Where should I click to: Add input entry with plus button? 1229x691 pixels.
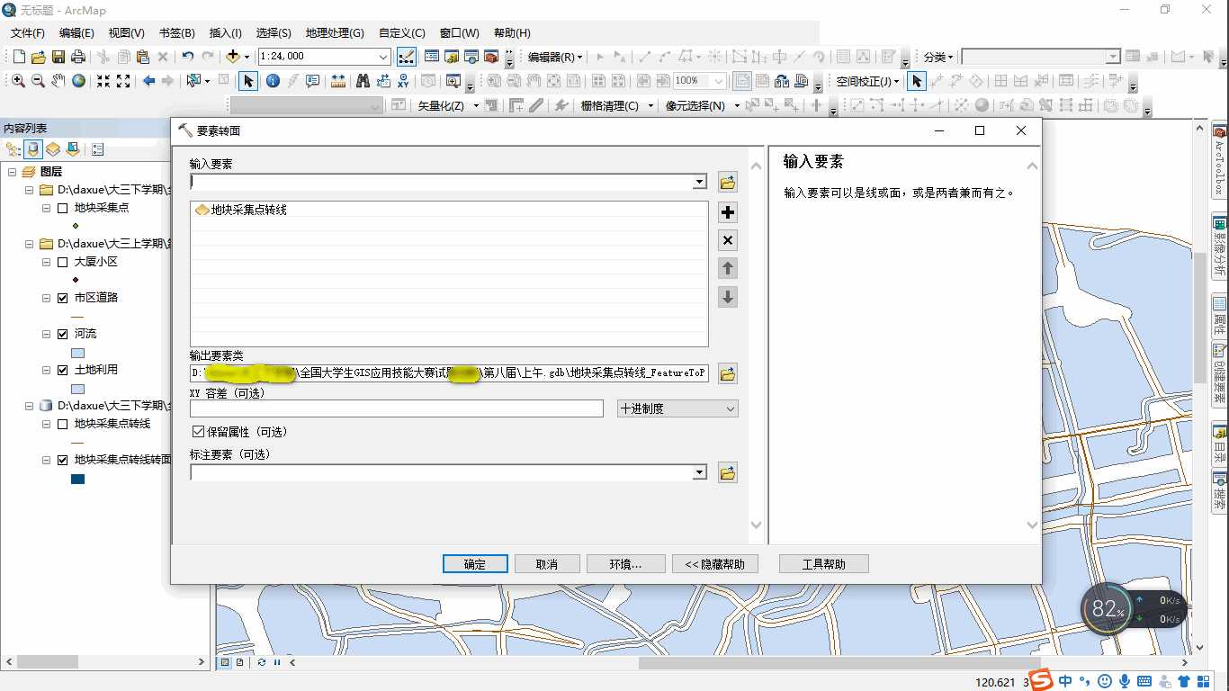728,212
